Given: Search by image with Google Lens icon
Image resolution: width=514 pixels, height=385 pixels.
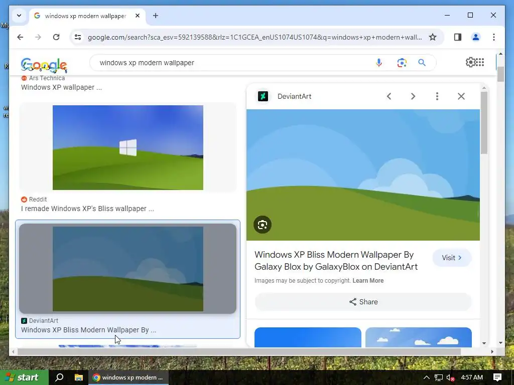Looking at the screenshot, I should click(402, 63).
